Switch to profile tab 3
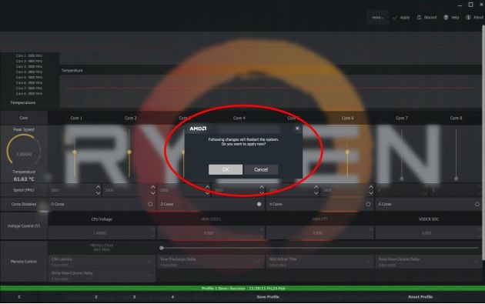This screenshot has width=485, height=304. tap(134, 297)
